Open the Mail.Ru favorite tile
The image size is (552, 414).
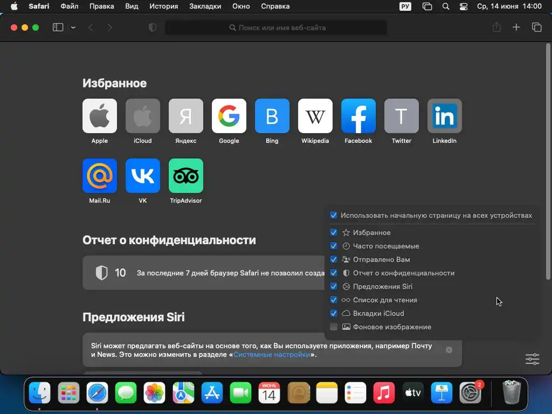pyautogui.click(x=100, y=176)
